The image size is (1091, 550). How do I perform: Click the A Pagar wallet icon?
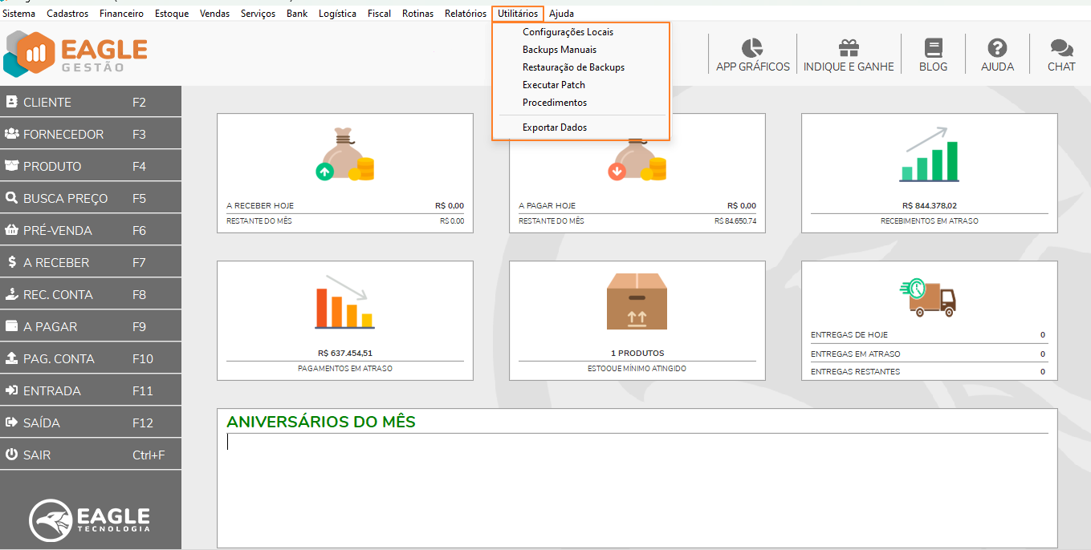click(x=12, y=326)
